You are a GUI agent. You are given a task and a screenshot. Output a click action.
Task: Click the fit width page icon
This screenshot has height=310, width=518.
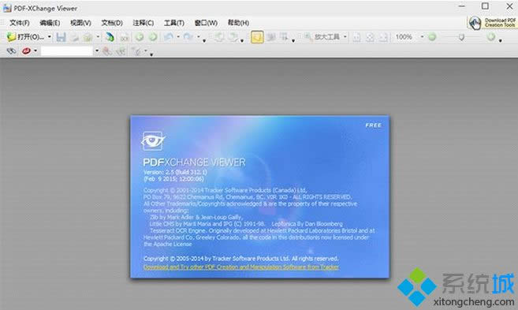click(x=383, y=37)
